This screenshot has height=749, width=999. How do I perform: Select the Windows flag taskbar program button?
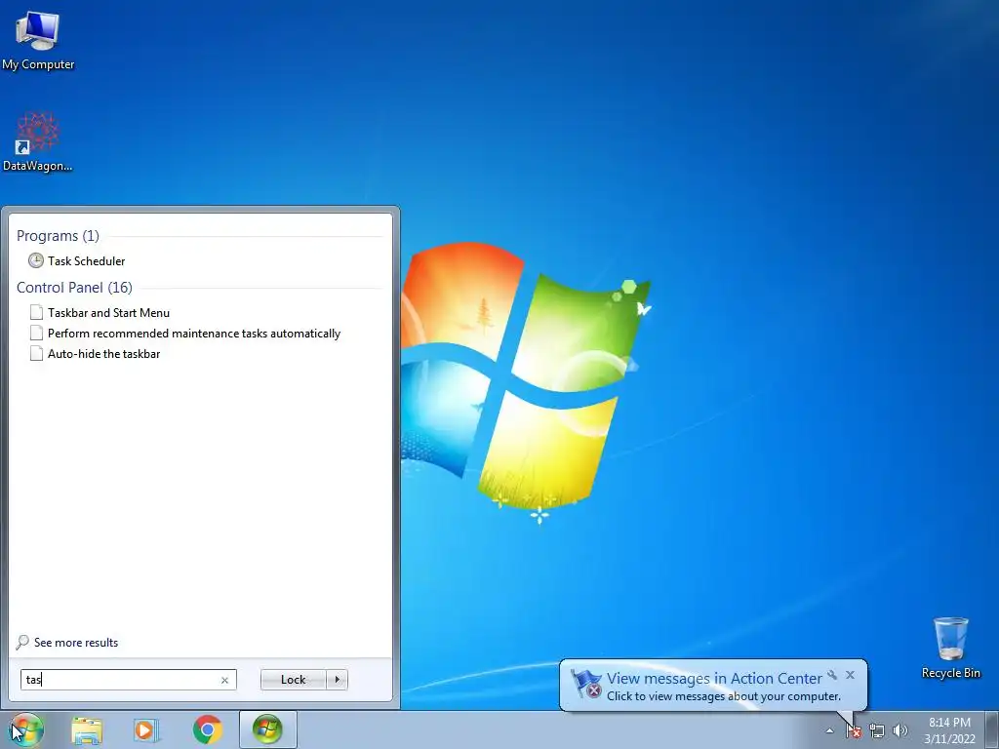(x=267, y=729)
